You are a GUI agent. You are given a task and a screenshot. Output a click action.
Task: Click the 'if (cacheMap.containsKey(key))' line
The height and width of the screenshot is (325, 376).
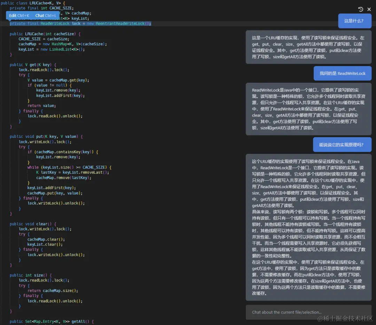coord(63,152)
